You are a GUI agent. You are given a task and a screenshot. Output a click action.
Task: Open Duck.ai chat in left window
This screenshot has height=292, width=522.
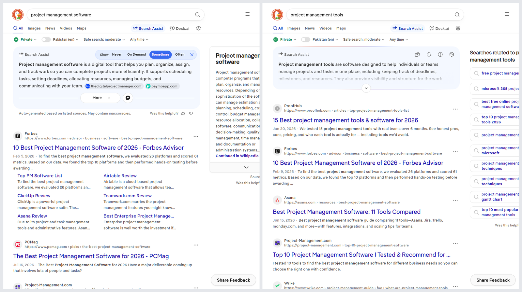(180, 28)
